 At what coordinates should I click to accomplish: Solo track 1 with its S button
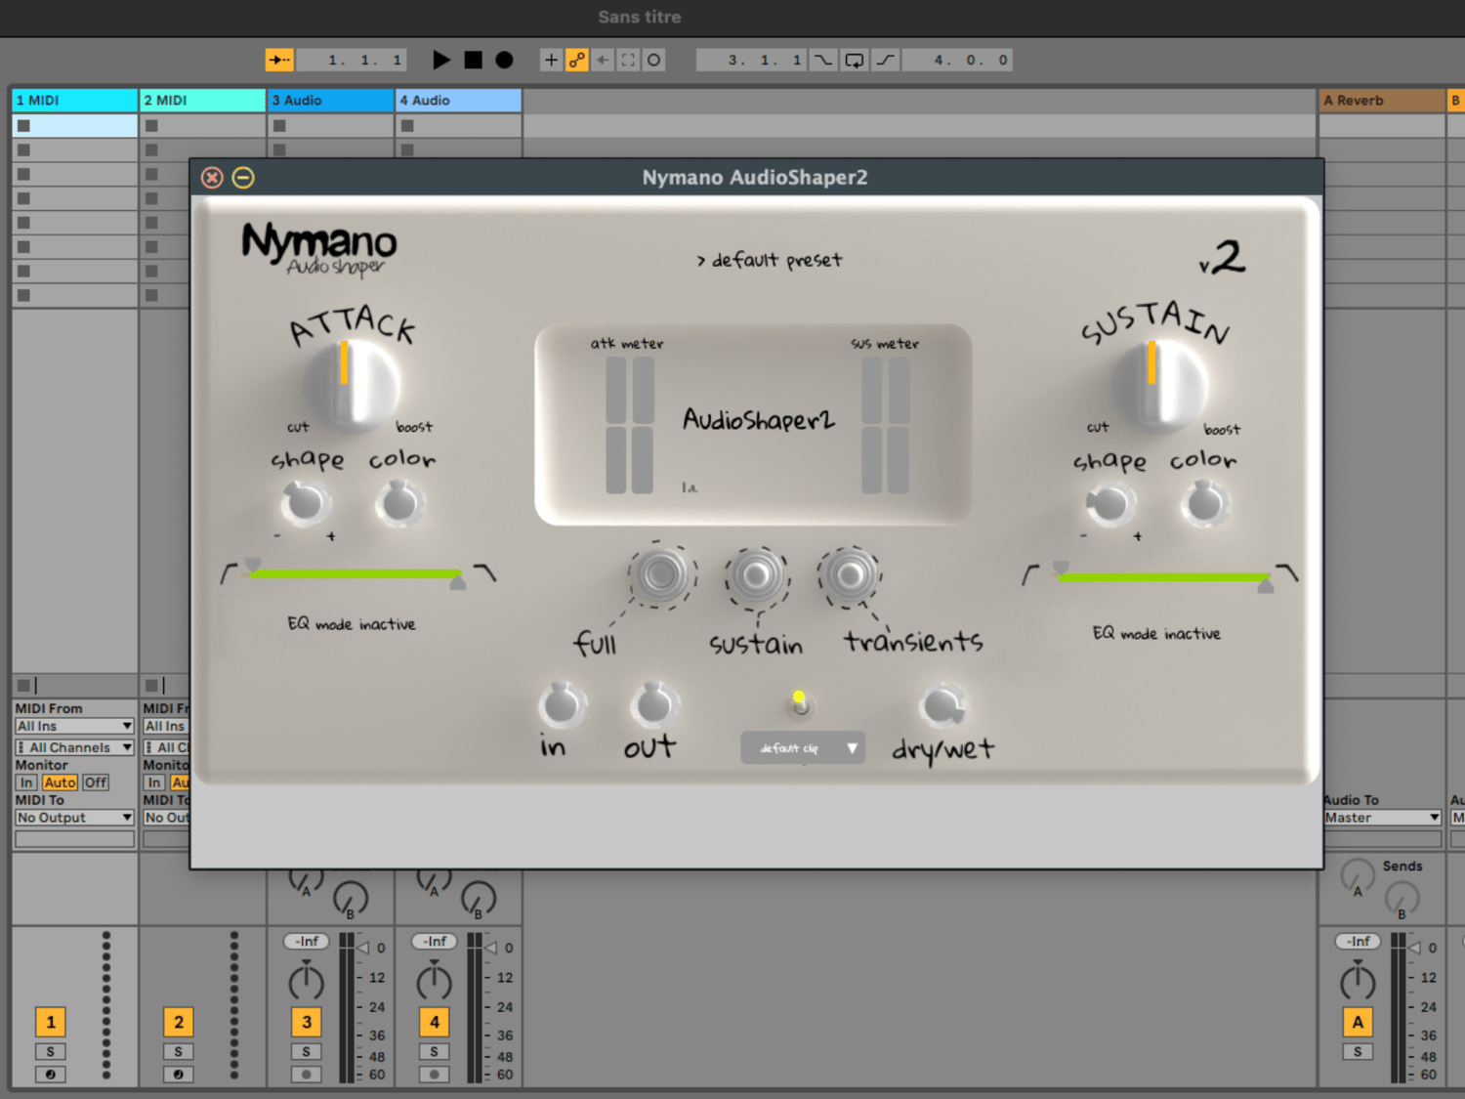coord(50,1051)
